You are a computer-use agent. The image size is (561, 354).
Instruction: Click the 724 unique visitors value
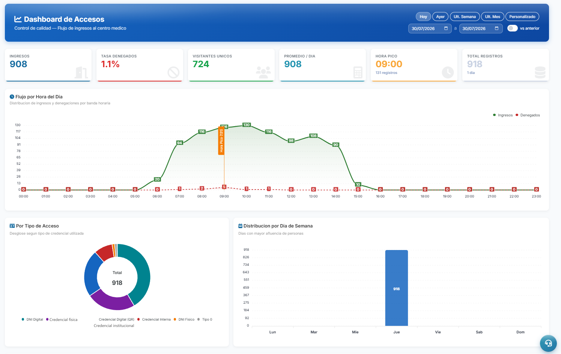click(201, 64)
